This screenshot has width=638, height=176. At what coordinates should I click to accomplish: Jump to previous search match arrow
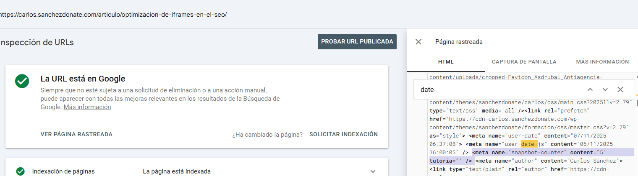click(590, 89)
